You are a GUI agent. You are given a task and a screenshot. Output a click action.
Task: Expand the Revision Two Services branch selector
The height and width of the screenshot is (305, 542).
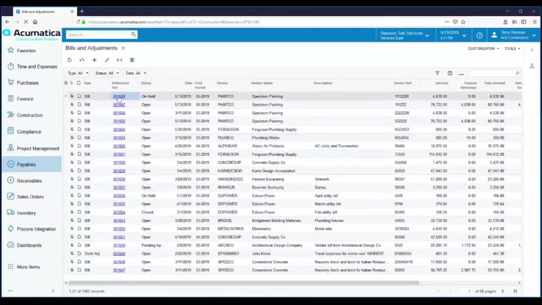(404, 35)
